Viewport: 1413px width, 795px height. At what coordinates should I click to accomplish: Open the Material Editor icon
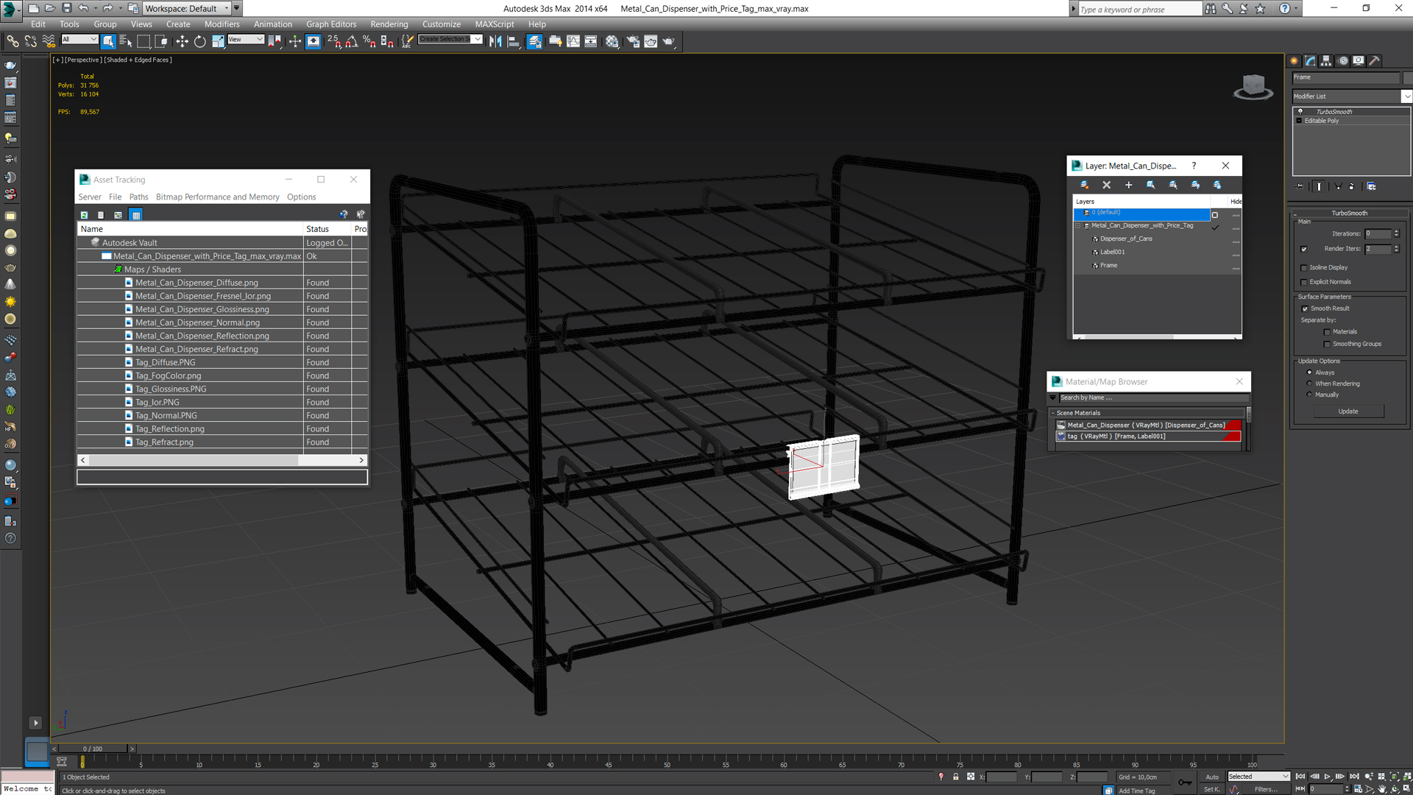(x=612, y=41)
